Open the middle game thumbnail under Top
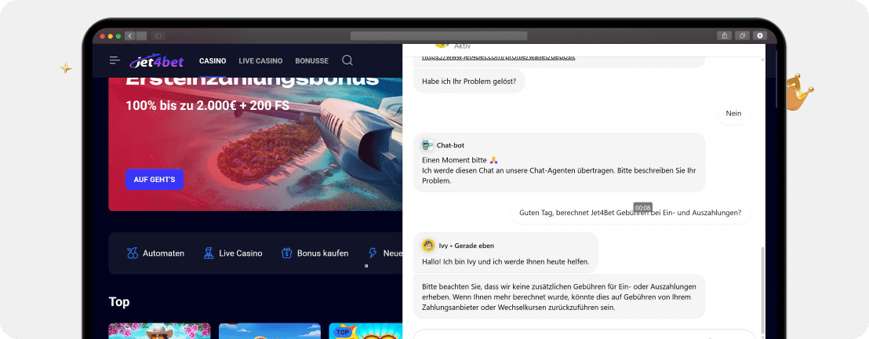This screenshot has width=869, height=339. tap(270, 330)
